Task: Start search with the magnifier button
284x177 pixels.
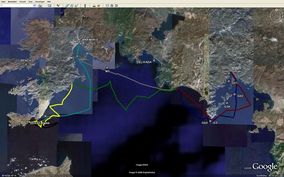Action: click(40, 6)
